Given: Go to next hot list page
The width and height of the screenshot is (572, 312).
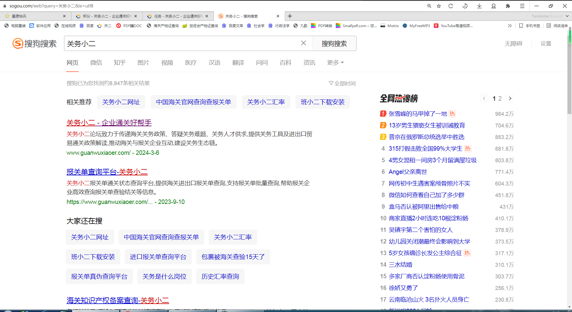Looking at the screenshot, I should click(x=510, y=99).
